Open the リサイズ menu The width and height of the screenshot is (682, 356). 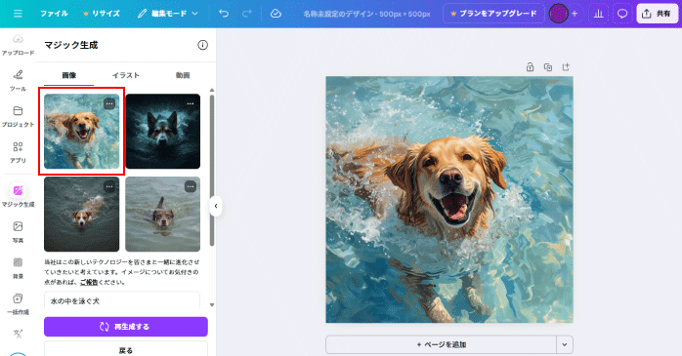pyautogui.click(x=102, y=14)
